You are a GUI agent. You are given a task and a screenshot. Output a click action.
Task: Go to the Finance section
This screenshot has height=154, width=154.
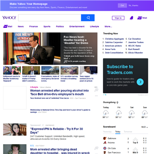(x=33, y=27)
